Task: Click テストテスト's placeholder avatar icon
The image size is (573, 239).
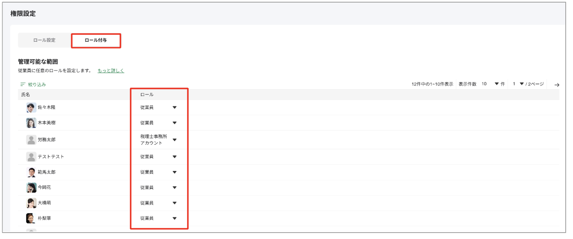Action: (30, 156)
